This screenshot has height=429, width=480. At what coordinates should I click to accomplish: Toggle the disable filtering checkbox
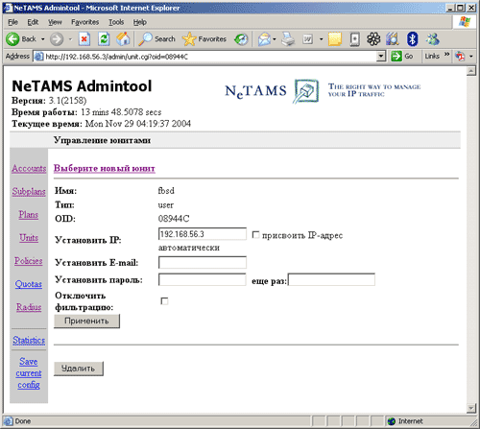pos(164,301)
